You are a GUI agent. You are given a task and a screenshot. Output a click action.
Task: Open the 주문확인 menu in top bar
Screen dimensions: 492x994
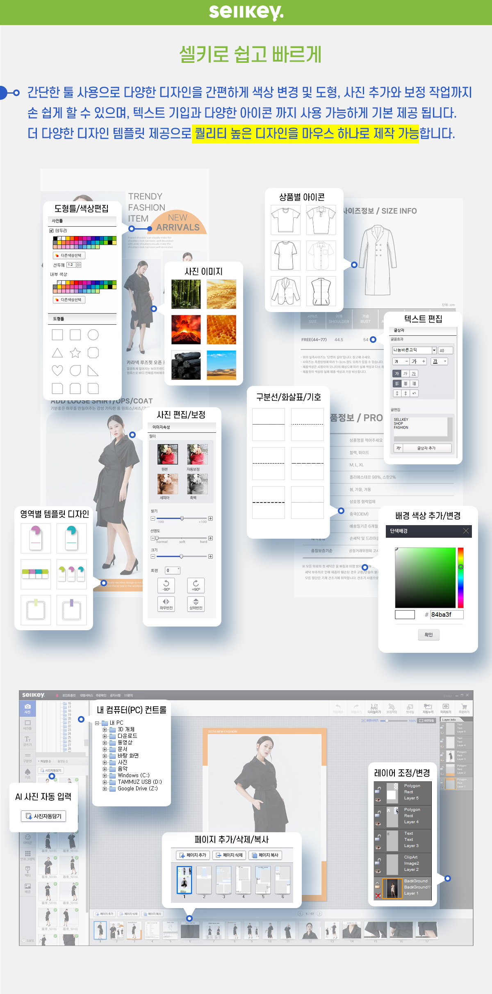[x=101, y=696]
